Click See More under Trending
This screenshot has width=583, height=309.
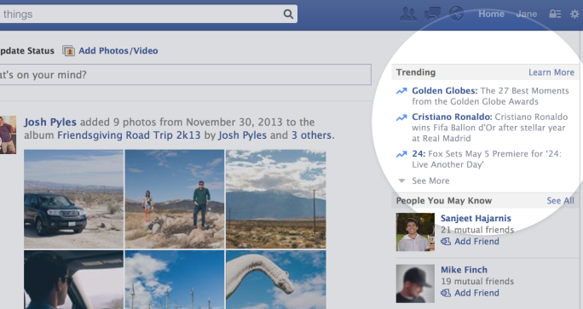coord(430,180)
